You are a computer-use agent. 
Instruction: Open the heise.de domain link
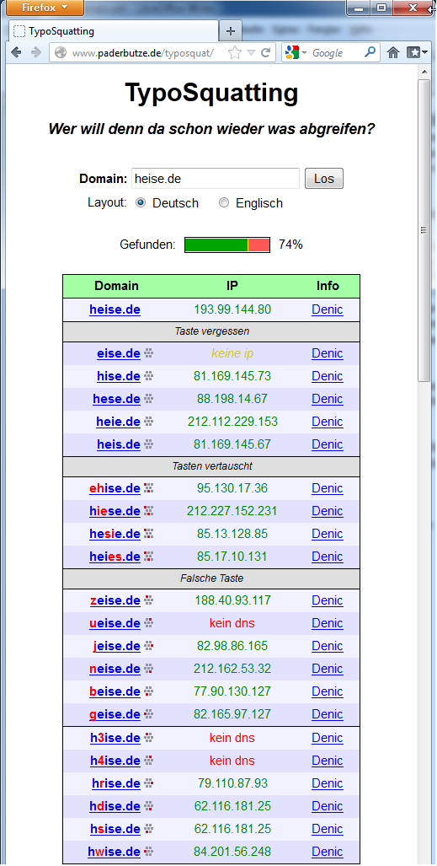click(115, 309)
